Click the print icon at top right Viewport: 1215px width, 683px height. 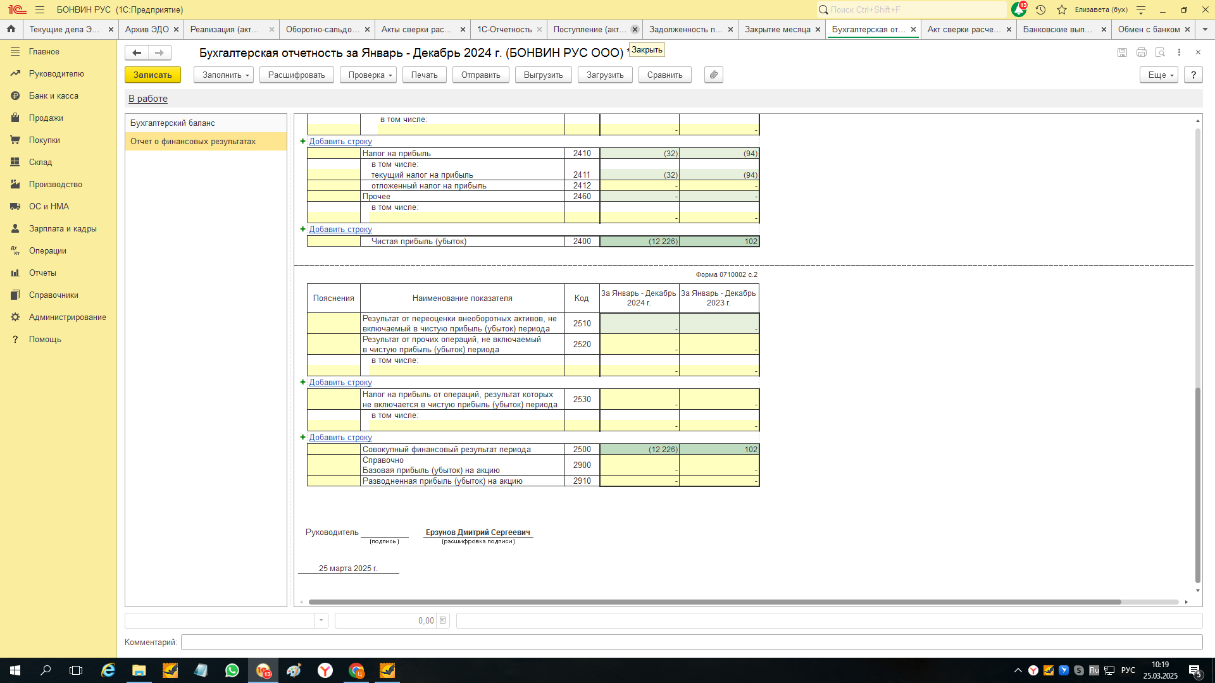click(1141, 52)
